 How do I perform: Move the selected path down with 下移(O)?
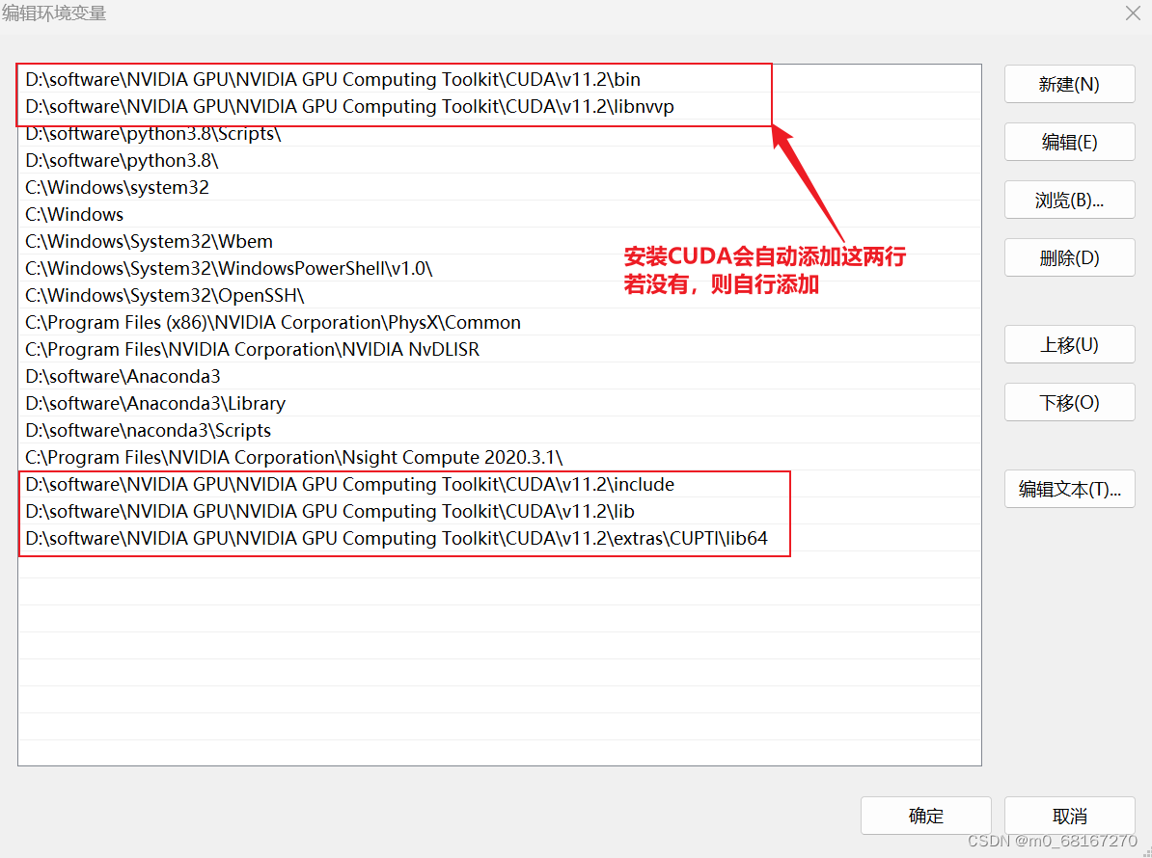(1069, 402)
